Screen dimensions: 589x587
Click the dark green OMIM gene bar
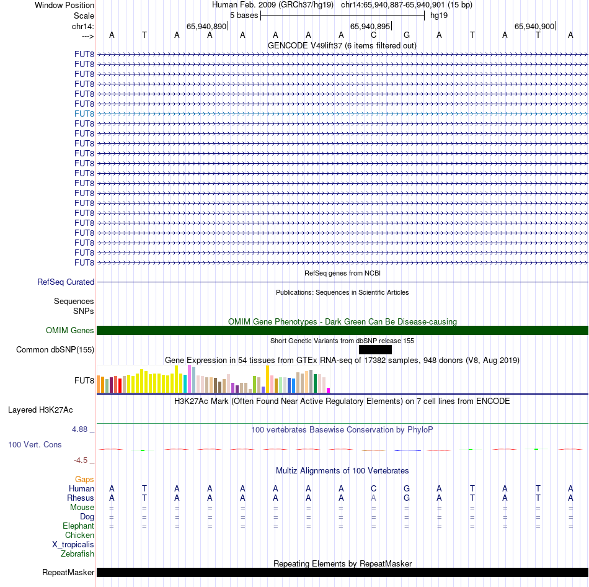(x=343, y=330)
